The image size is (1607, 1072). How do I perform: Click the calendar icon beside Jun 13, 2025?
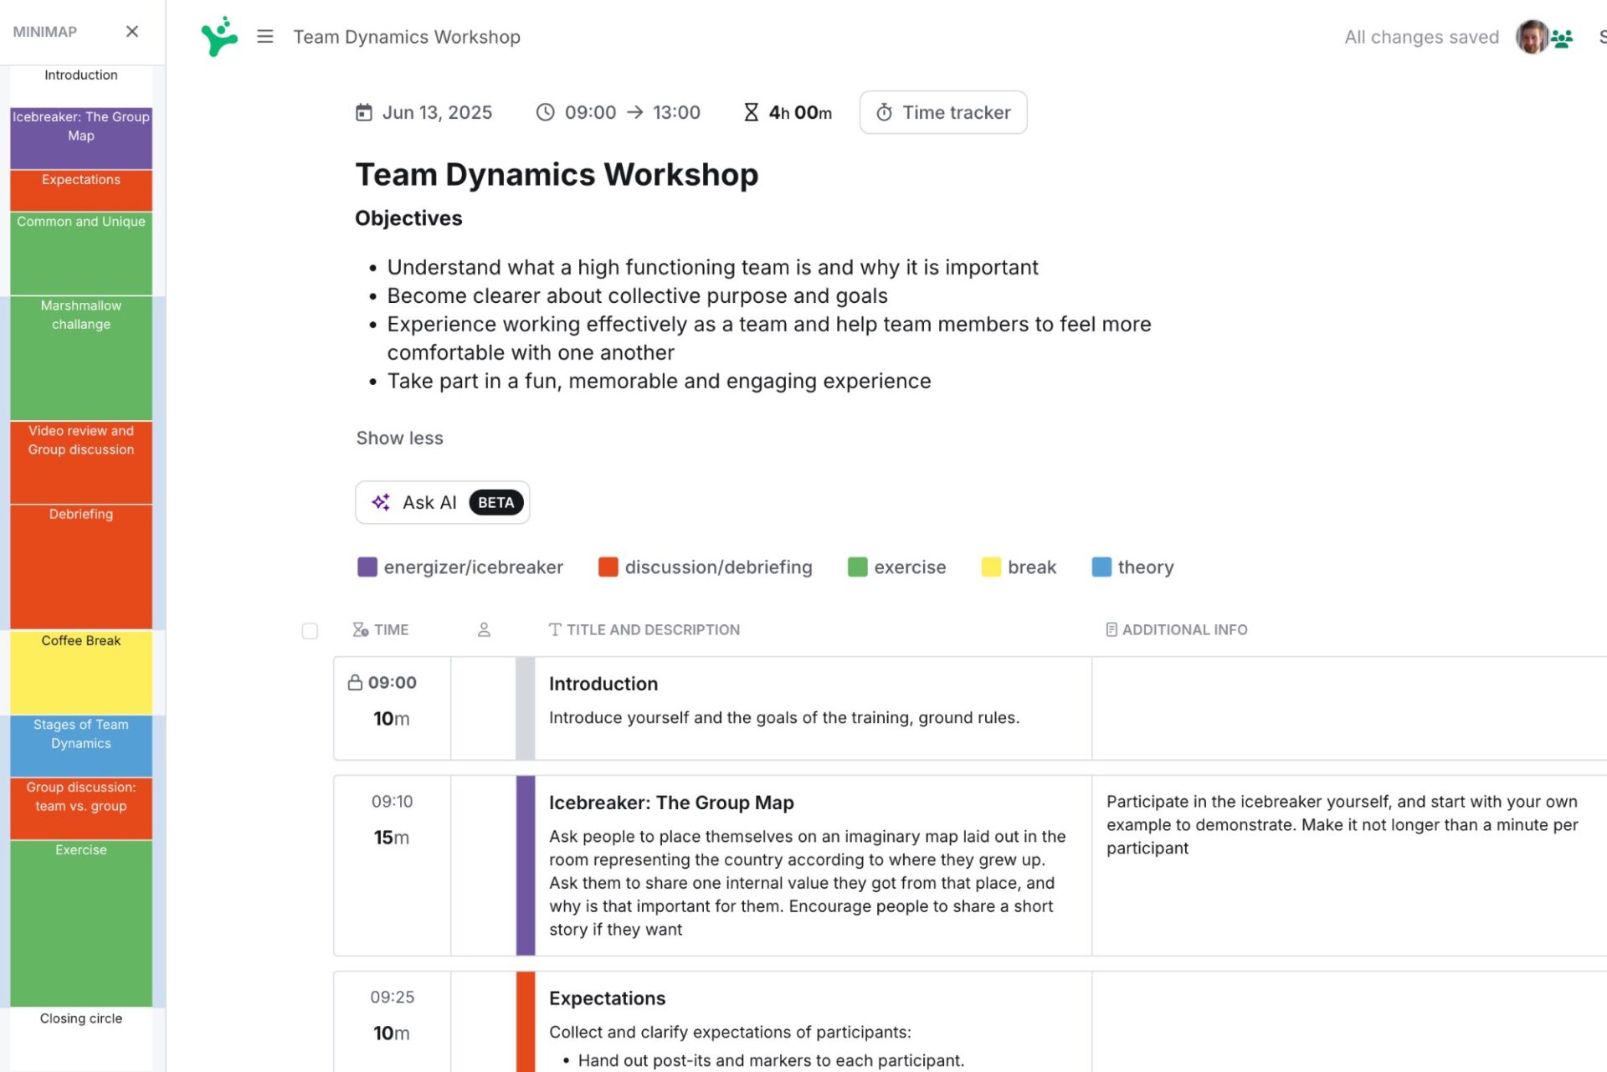pyautogui.click(x=363, y=112)
